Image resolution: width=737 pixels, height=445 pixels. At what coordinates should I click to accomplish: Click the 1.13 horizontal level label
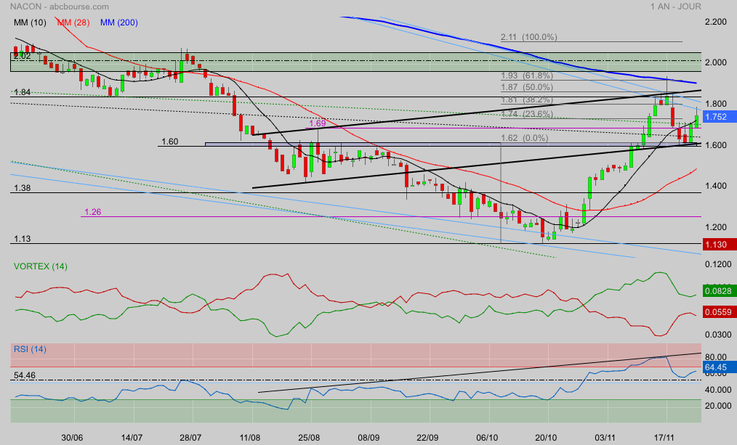[x=22, y=239]
